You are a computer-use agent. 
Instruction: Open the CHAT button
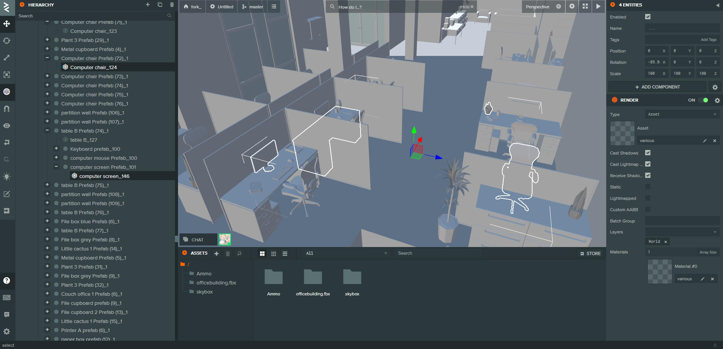click(198, 240)
